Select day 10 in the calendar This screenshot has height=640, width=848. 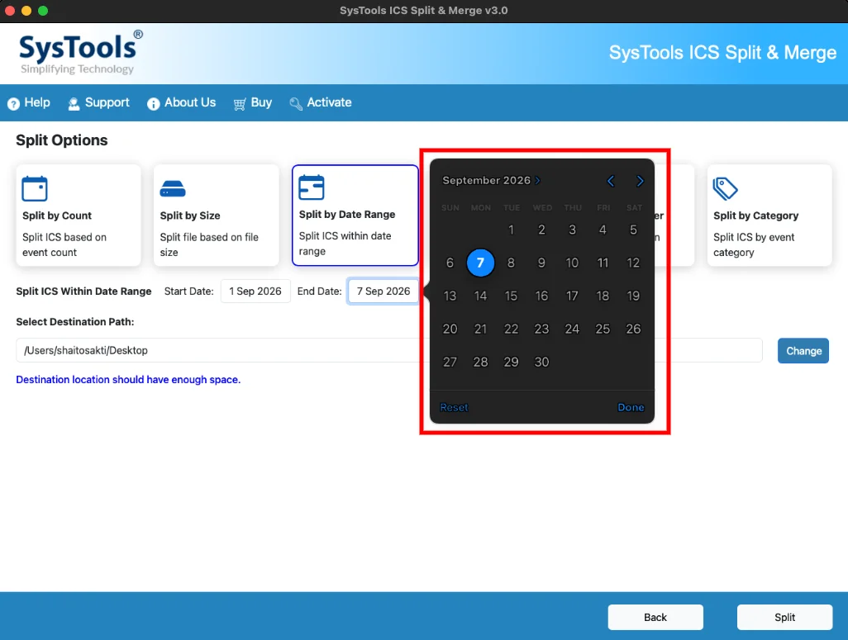coord(572,263)
